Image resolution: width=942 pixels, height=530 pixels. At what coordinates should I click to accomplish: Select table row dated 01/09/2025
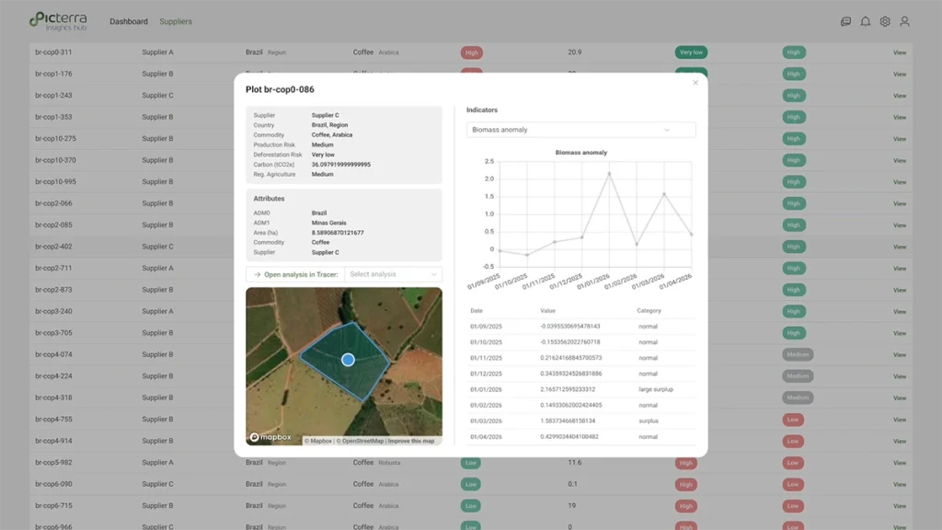click(x=581, y=327)
